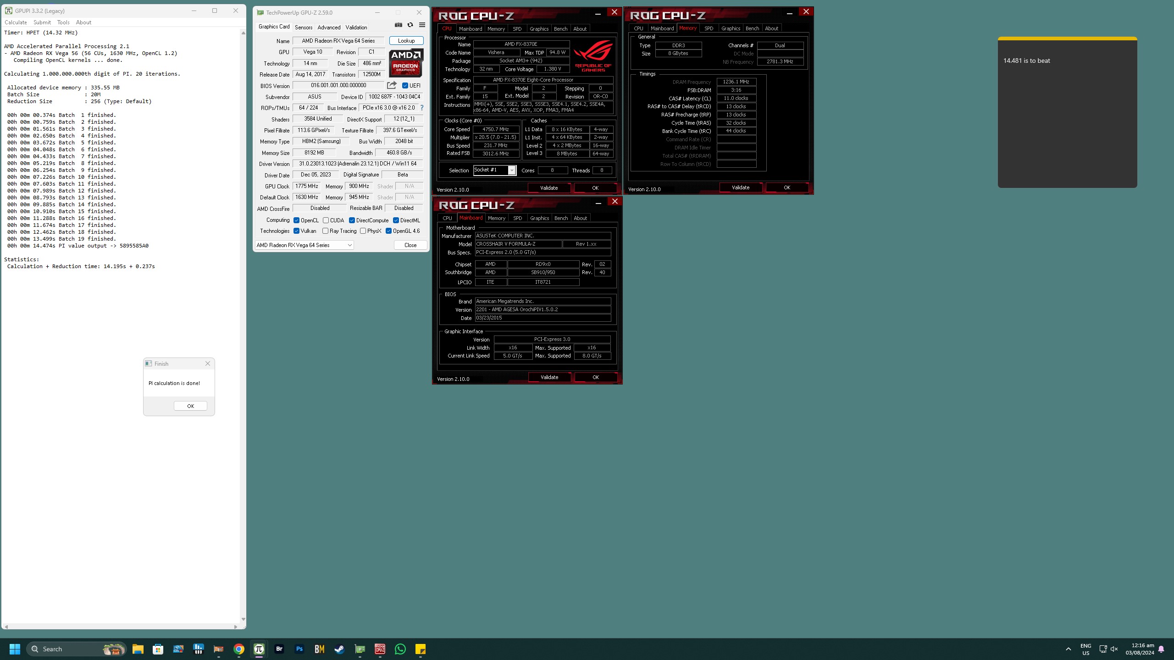The image size is (1174, 660).
Task: Click the taskbar Search box
Action: (76, 649)
